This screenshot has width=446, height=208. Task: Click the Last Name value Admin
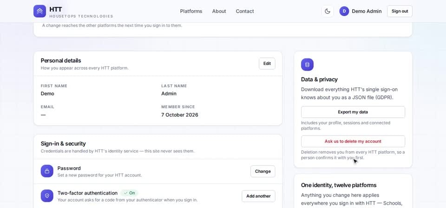point(169,93)
